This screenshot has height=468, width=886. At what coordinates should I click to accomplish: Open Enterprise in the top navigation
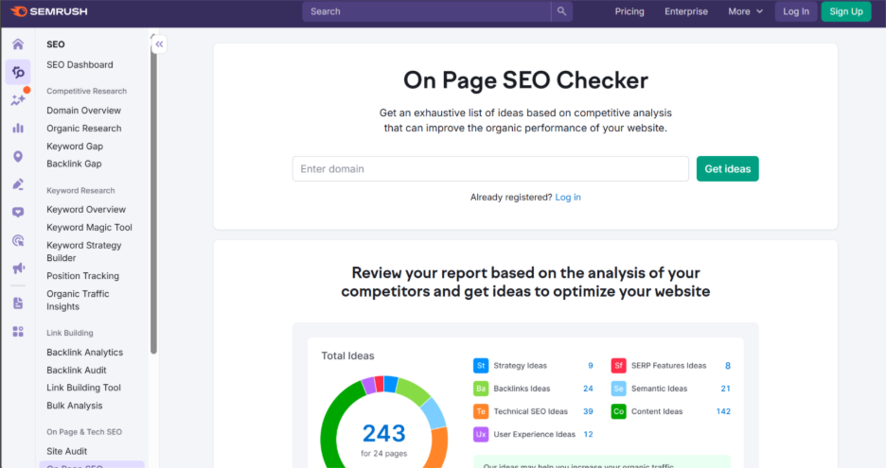click(x=686, y=11)
